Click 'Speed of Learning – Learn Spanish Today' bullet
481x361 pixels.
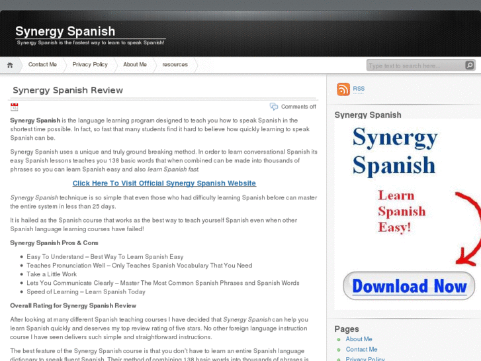pyautogui.click(x=86, y=291)
